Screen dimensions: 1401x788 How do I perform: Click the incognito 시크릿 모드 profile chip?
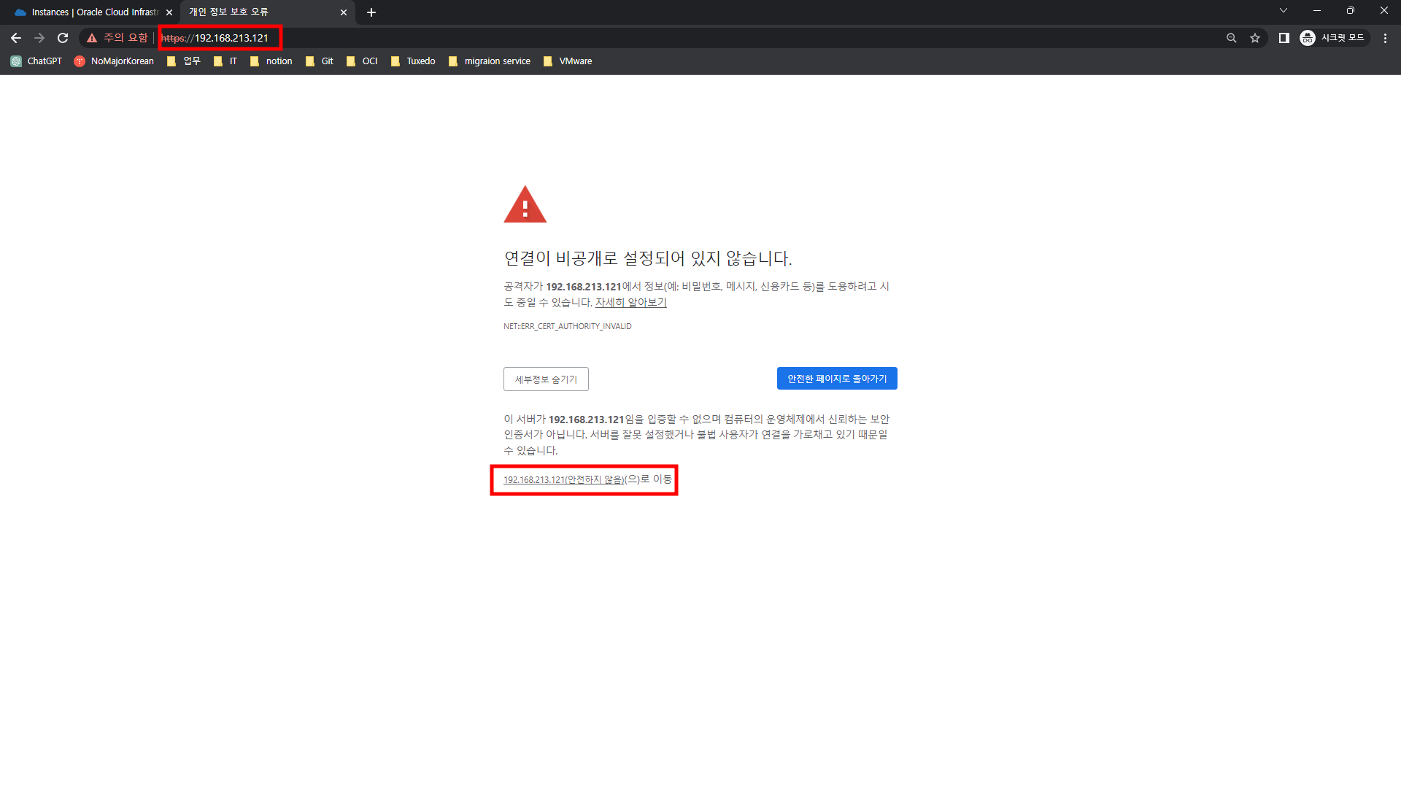coord(1333,38)
